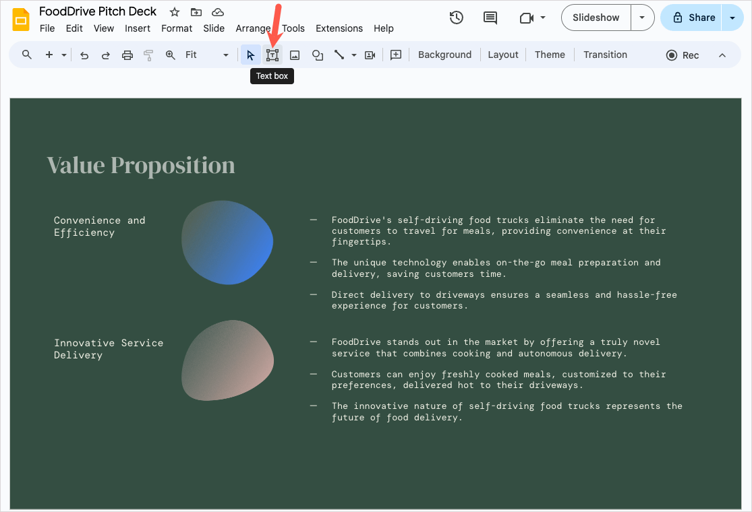Open the Insert menu
The height and width of the screenshot is (512, 752).
click(138, 28)
